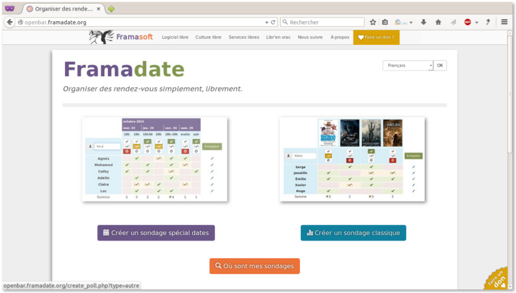Image resolution: width=516 pixels, height=293 pixels.
Task: Focus the address bar URL field
Action: tap(141, 22)
